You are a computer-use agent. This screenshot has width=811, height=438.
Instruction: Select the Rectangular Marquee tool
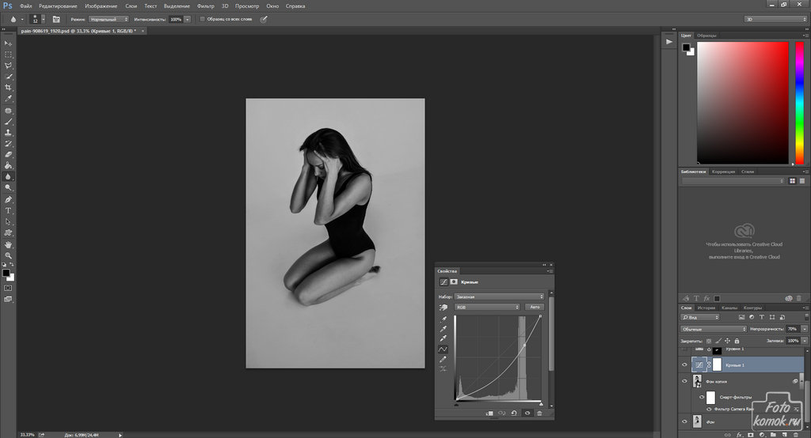coord(8,55)
